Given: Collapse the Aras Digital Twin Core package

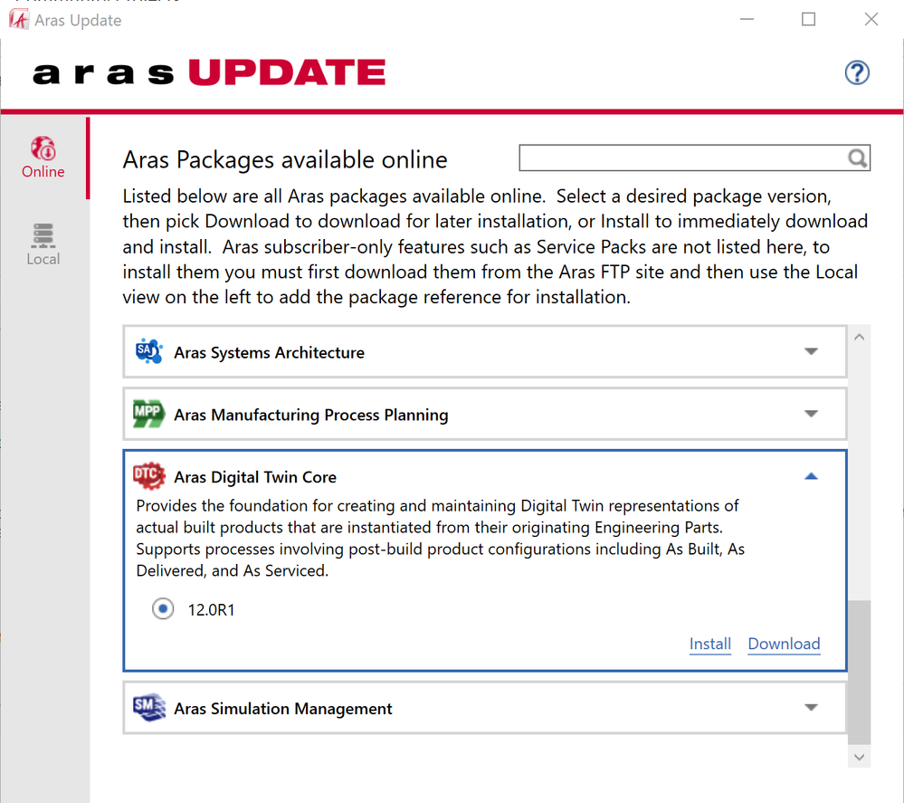Looking at the screenshot, I should point(811,476).
